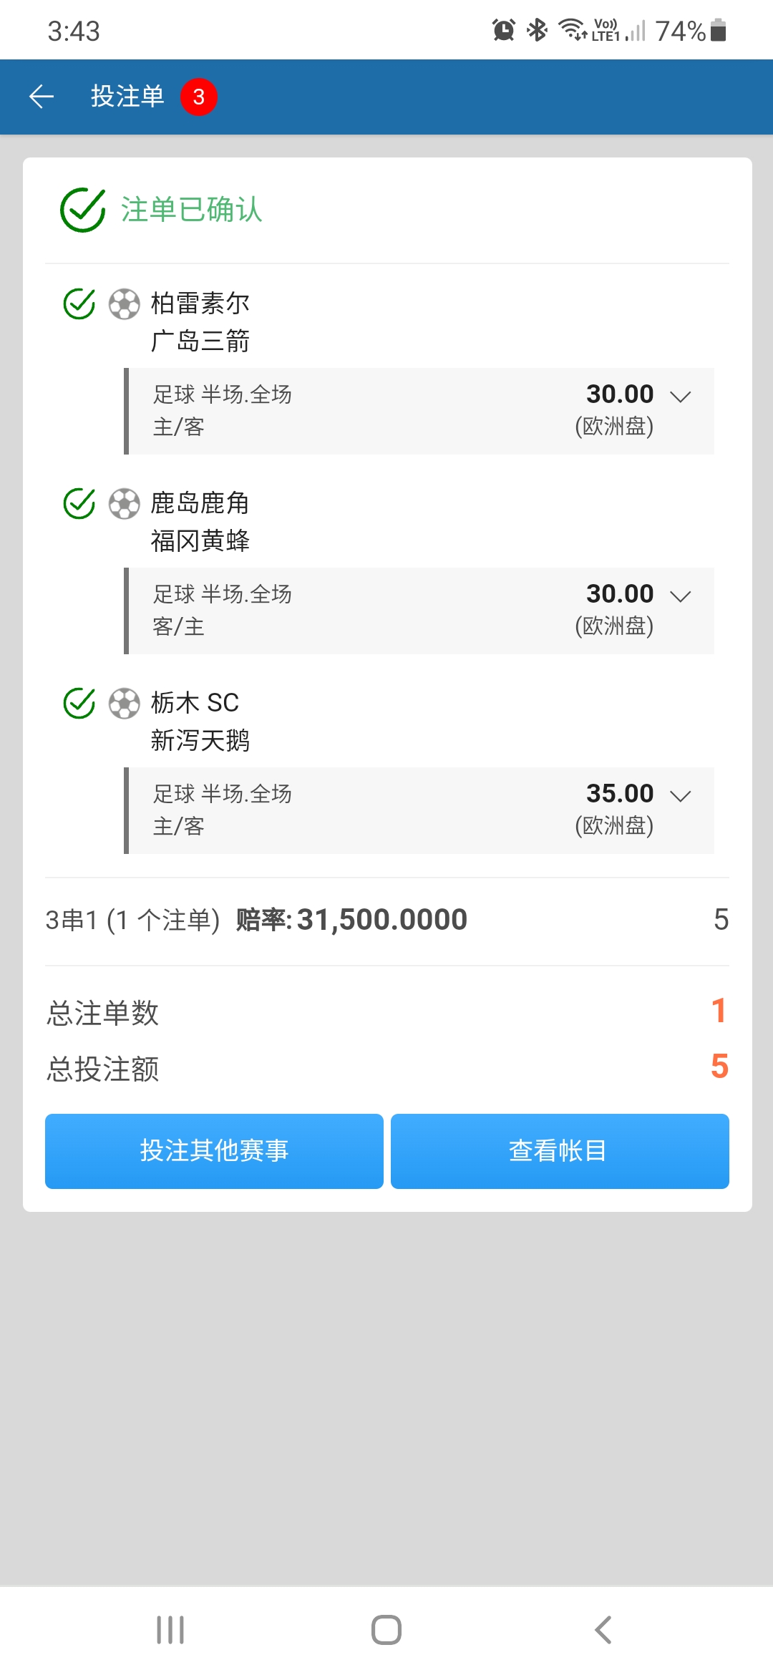
Task: Expand odds chevron for 鹿岛鹿角 bet
Action: [x=680, y=596]
